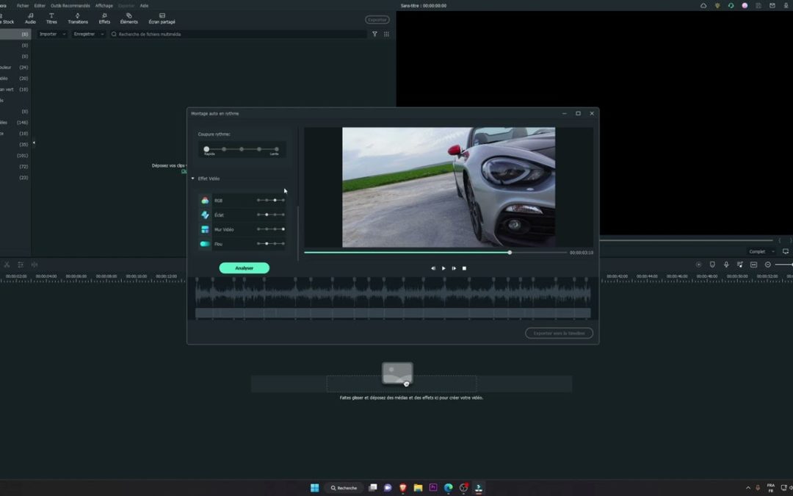Click the mail message icon in the title bar
793x496 pixels.
pos(772,6)
